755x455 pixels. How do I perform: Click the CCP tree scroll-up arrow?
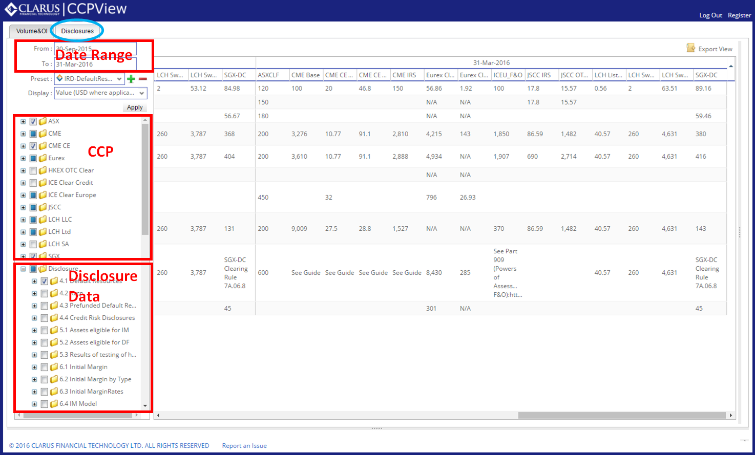click(x=145, y=120)
